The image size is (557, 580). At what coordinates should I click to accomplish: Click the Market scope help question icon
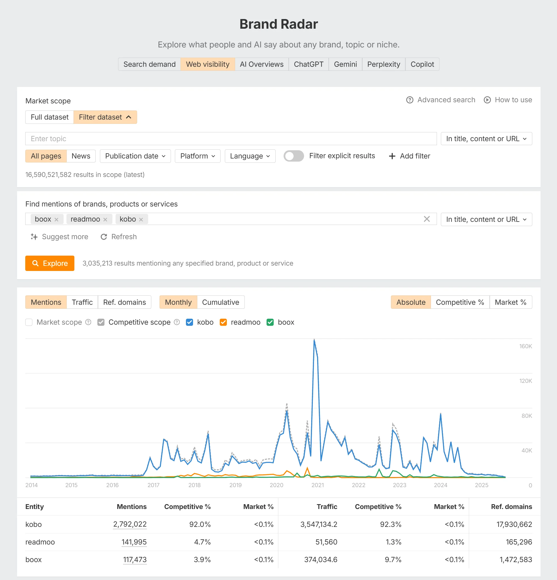pyautogui.click(x=88, y=322)
